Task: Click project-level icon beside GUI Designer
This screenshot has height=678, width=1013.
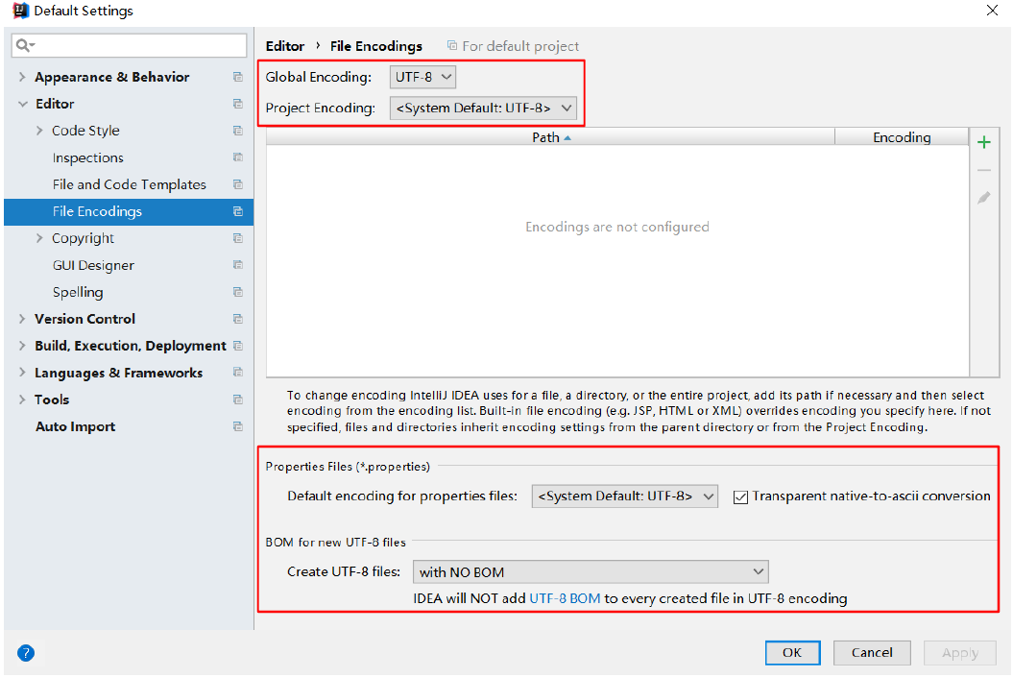Action: [x=238, y=265]
